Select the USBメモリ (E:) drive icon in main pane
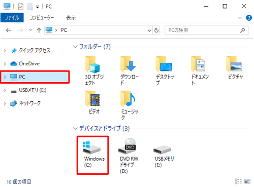This screenshot has width=254, height=187. (x=164, y=156)
